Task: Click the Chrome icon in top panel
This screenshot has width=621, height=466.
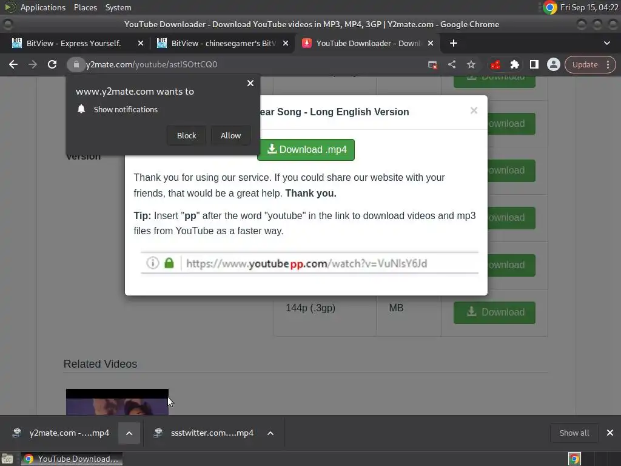Action: pyautogui.click(x=549, y=7)
